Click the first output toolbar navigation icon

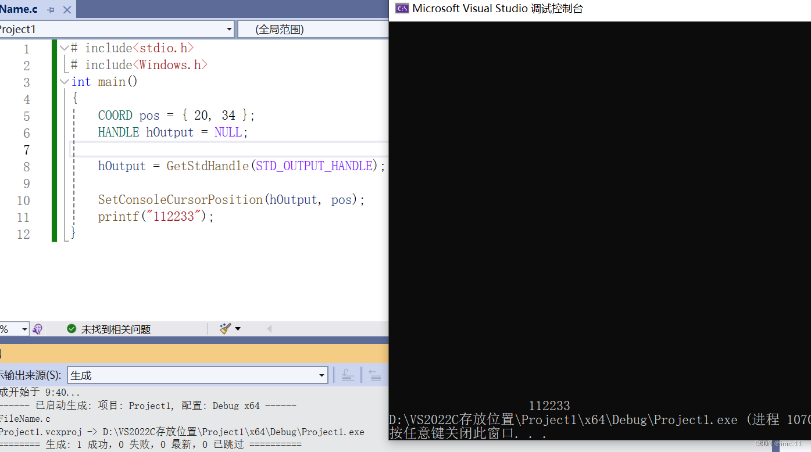pyautogui.click(x=348, y=375)
